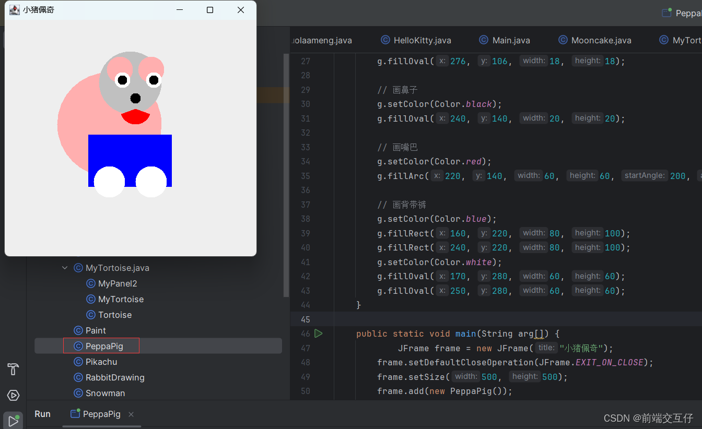Close the 小猪佩奇 window
This screenshot has width=702, height=429.
(x=240, y=10)
